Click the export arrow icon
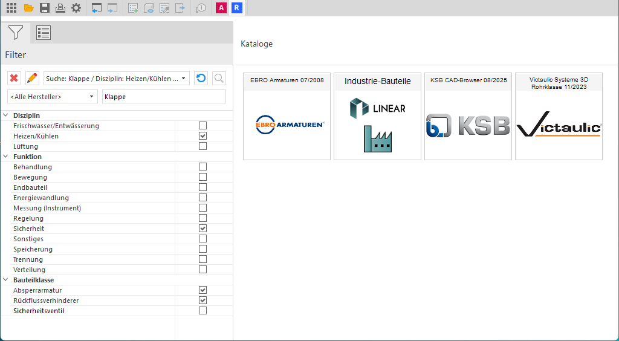This screenshot has height=341, width=619. click(180, 8)
